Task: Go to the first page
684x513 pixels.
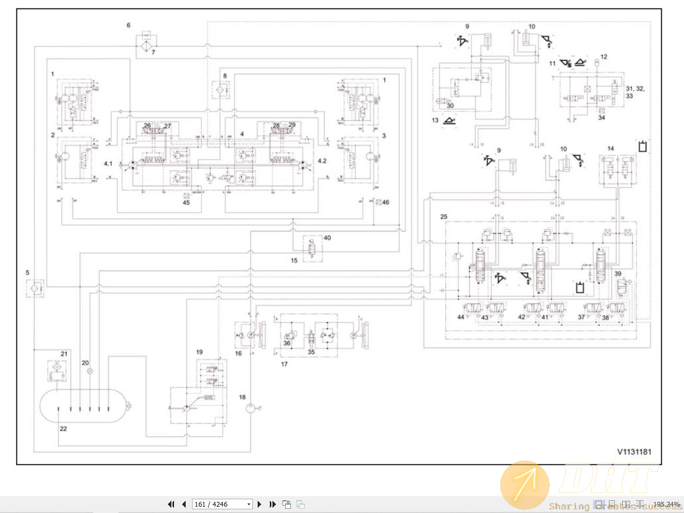Action: (x=171, y=504)
